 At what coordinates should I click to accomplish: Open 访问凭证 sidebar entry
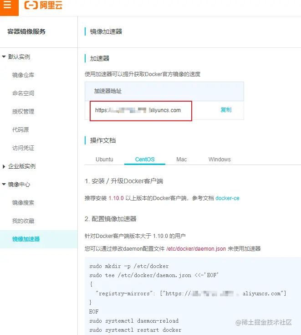point(23,148)
